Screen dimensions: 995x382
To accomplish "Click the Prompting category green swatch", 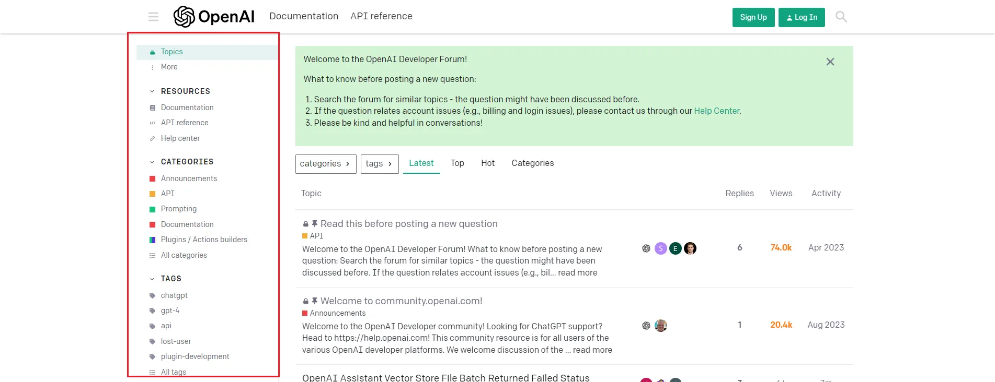I will (153, 209).
